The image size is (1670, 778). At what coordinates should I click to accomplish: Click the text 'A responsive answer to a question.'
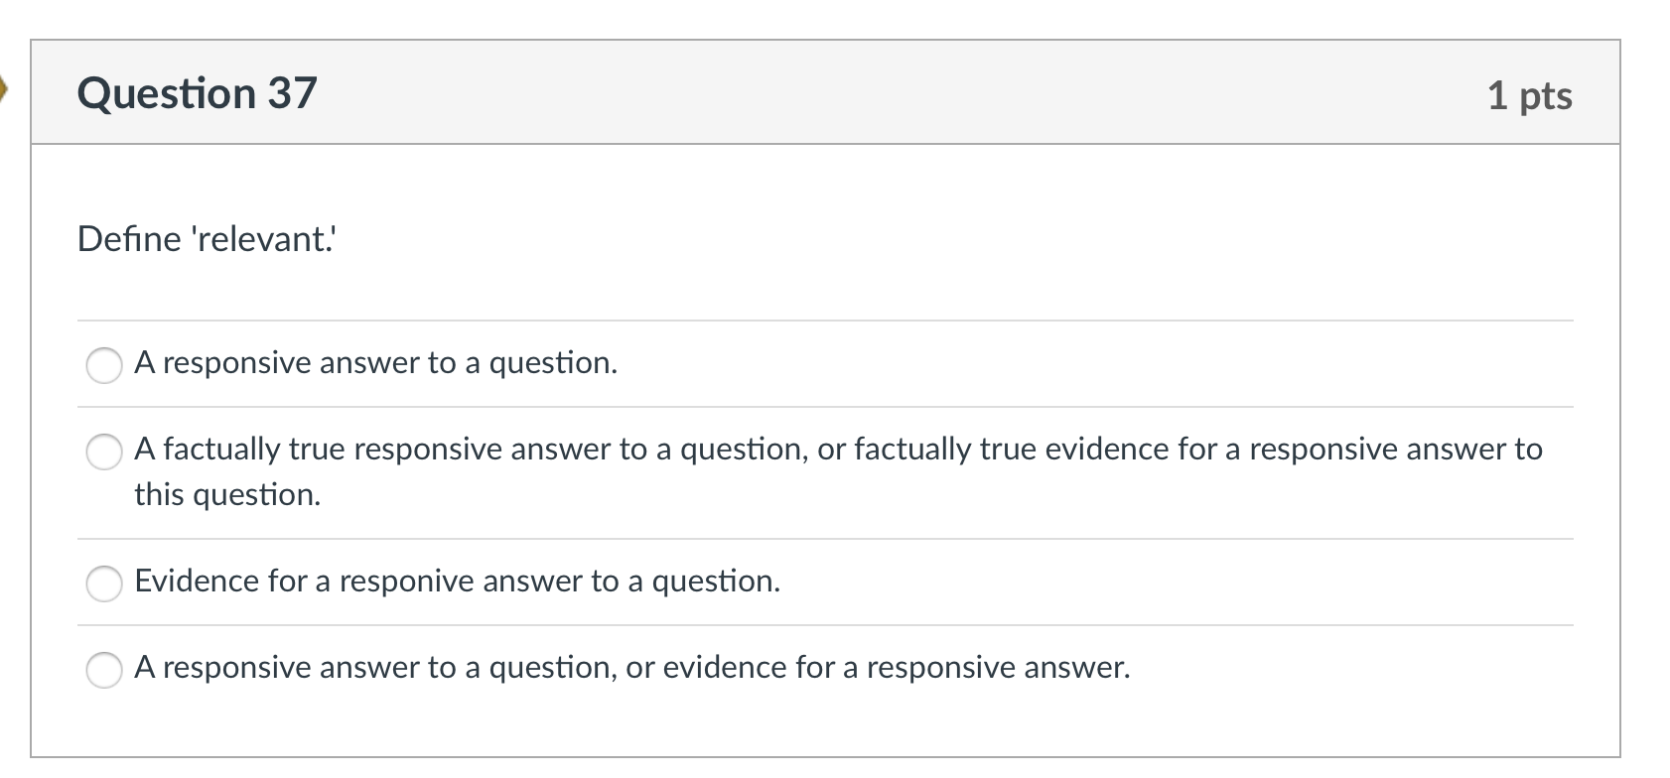tap(375, 363)
